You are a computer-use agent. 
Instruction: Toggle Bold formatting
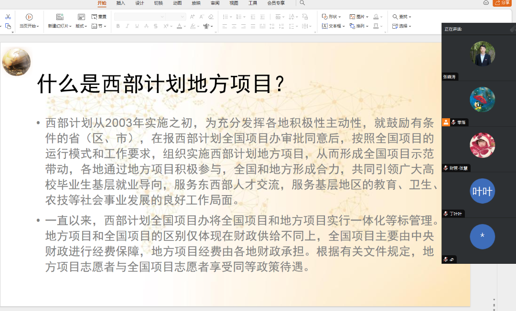[x=118, y=26]
